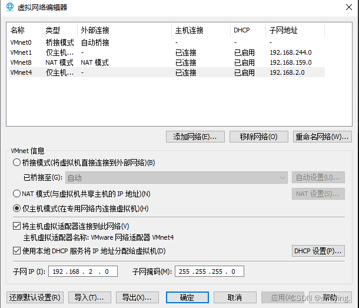The width and height of the screenshot is (359, 308).
Task: Click 已连接 host cell in VMnet8 row
Action: click(186, 62)
